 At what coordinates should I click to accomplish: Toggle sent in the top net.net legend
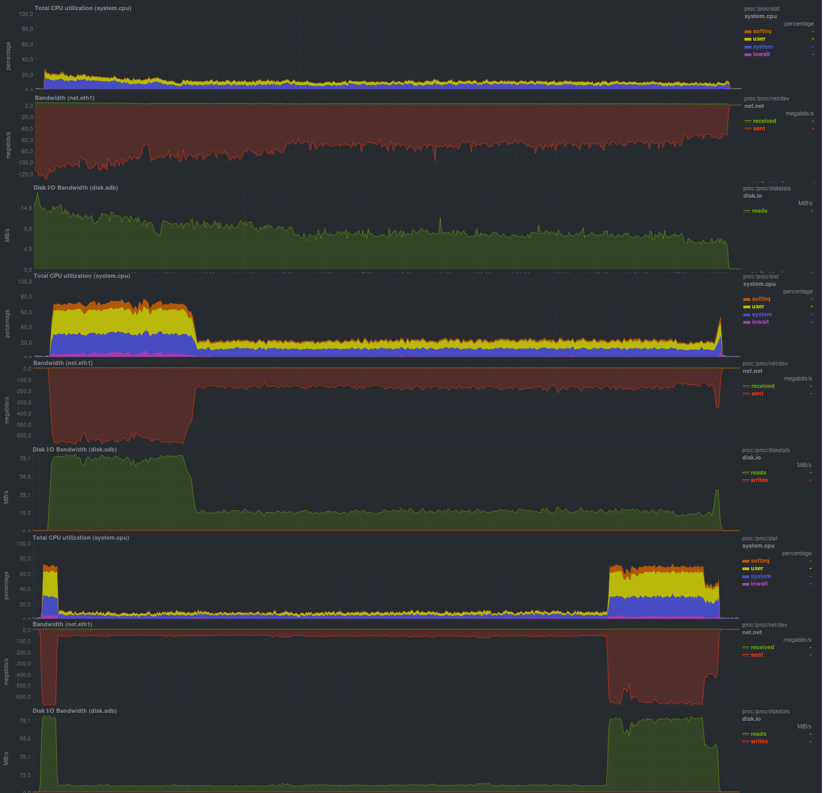[759, 129]
